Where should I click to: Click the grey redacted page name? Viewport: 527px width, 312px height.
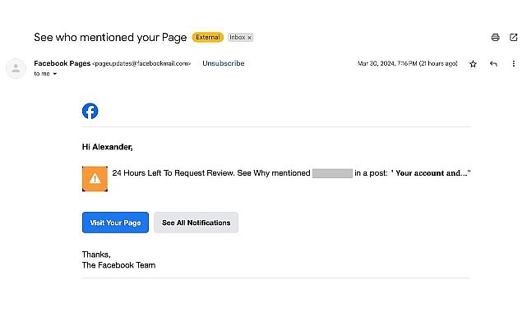click(332, 173)
